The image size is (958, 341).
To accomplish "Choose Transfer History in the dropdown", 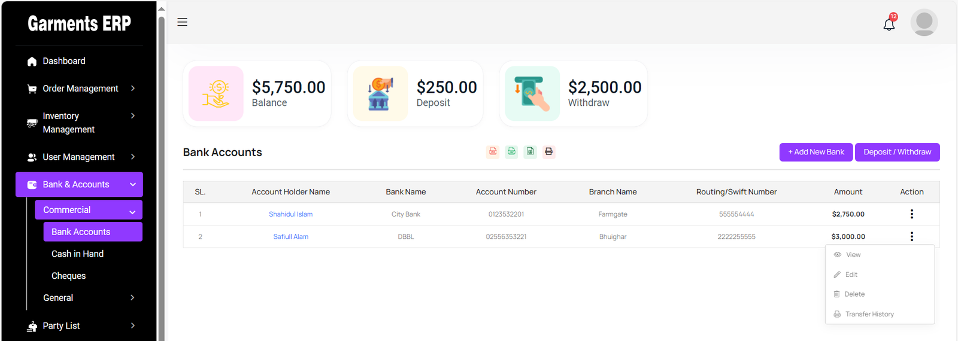I will point(869,314).
